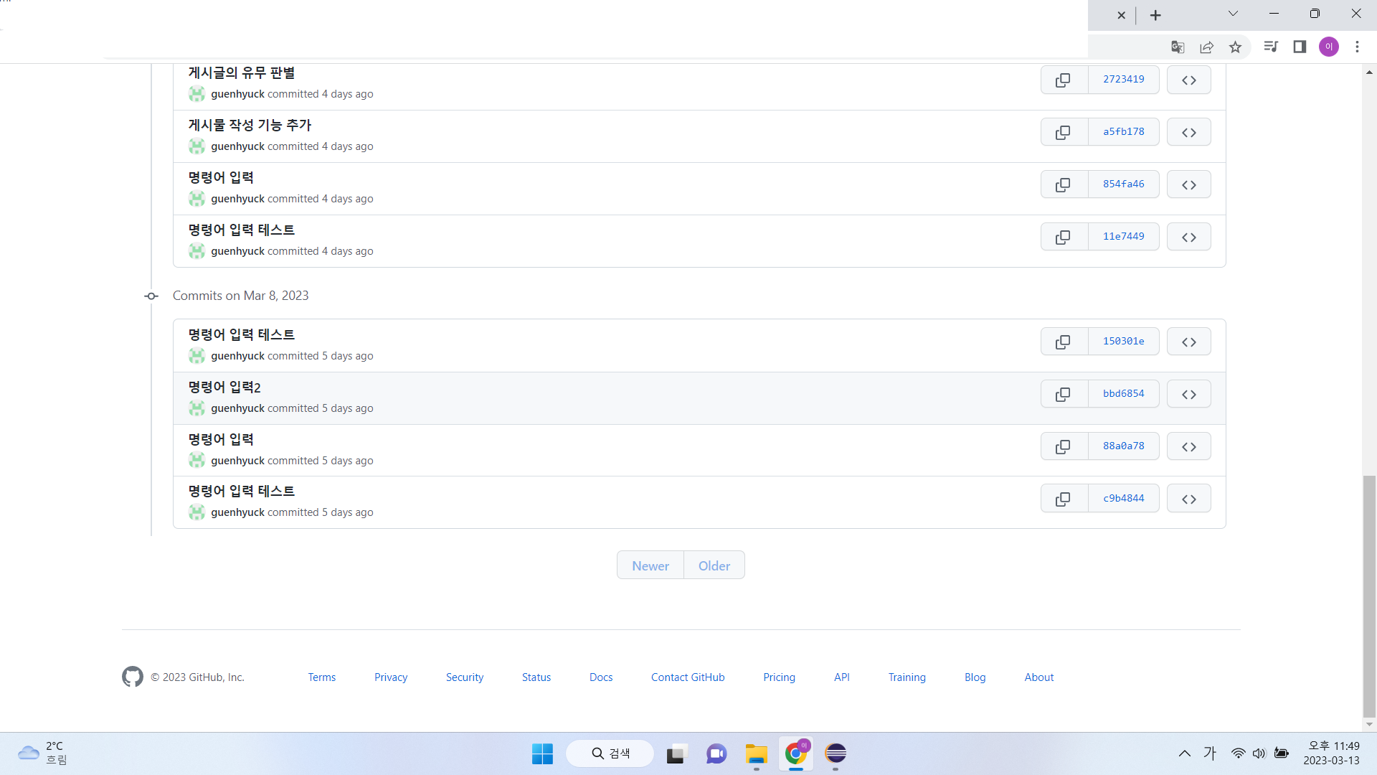The height and width of the screenshot is (775, 1377).
Task: Open commit hash bbd6854 link
Action: (1123, 394)
